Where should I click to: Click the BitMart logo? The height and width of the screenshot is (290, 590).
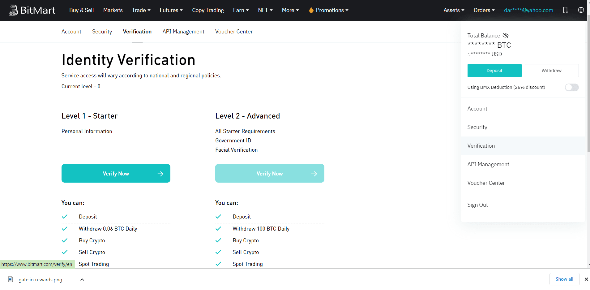point(32,10)
